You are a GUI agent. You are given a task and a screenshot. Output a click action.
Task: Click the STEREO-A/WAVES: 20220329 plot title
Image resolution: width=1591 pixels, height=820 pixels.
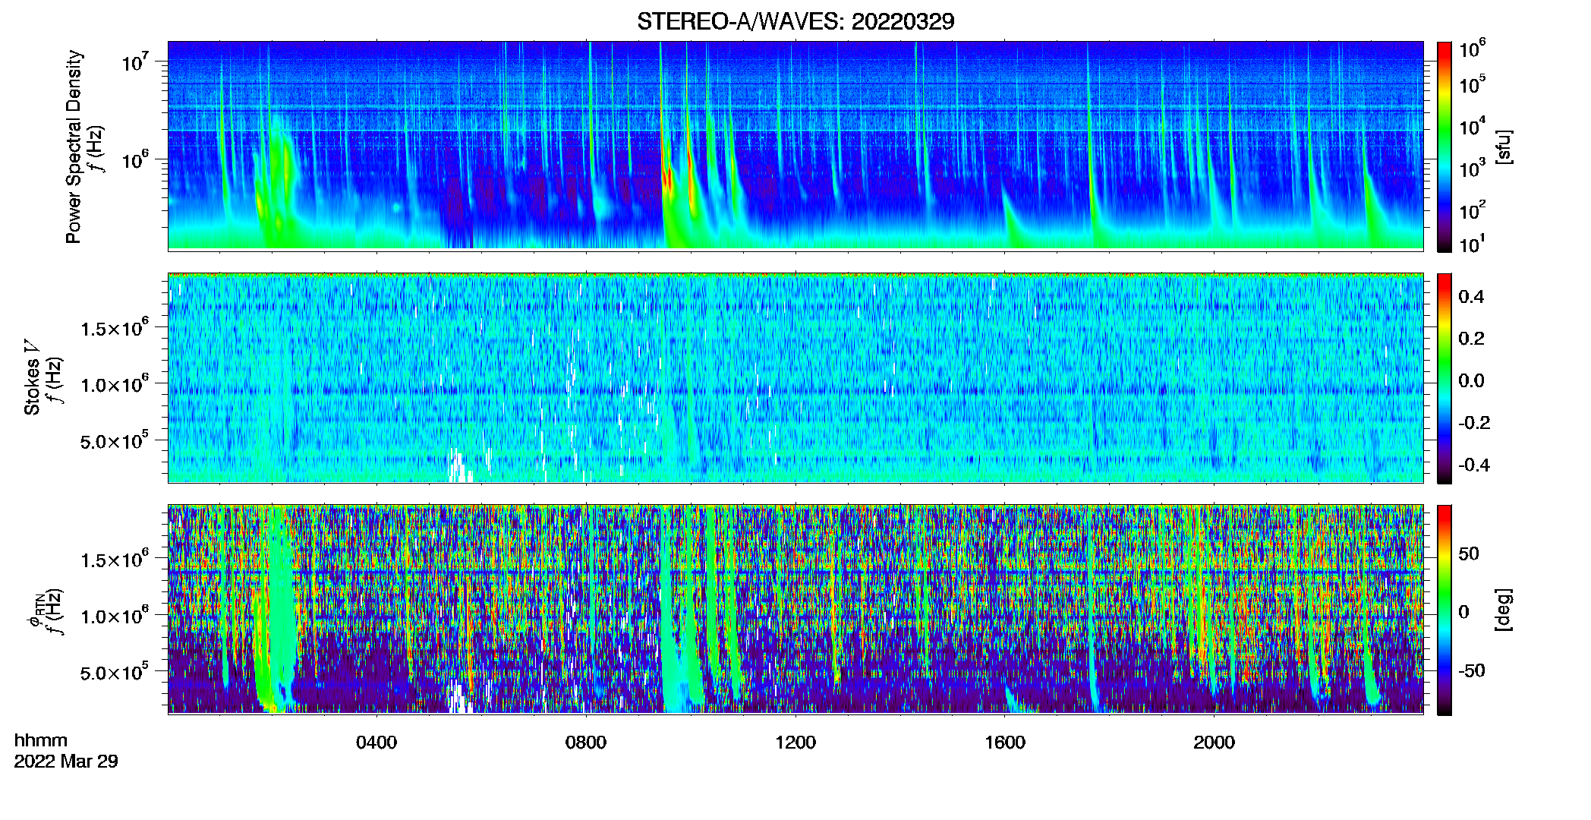[795, 21]
